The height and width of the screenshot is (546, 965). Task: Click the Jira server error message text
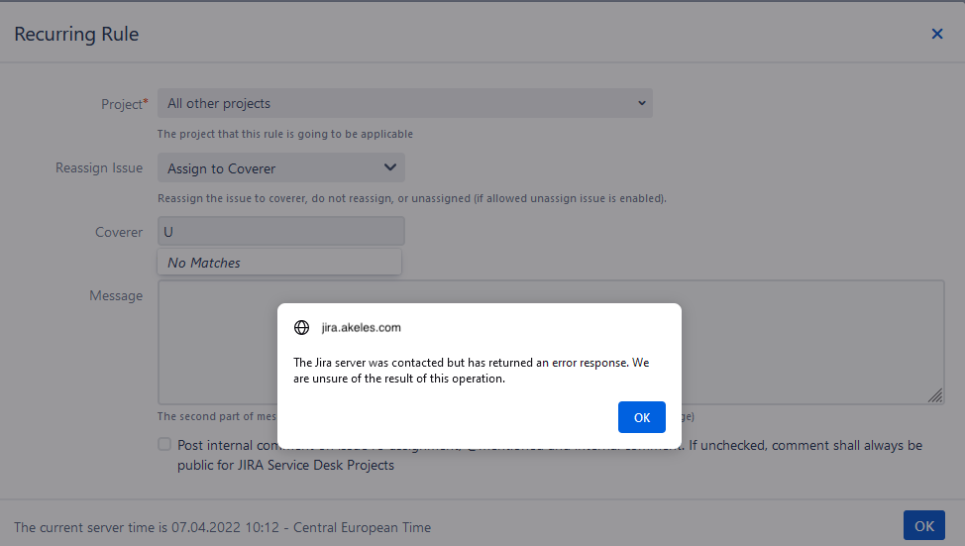472,370
